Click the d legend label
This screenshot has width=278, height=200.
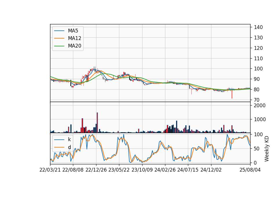tap(69, 147)
